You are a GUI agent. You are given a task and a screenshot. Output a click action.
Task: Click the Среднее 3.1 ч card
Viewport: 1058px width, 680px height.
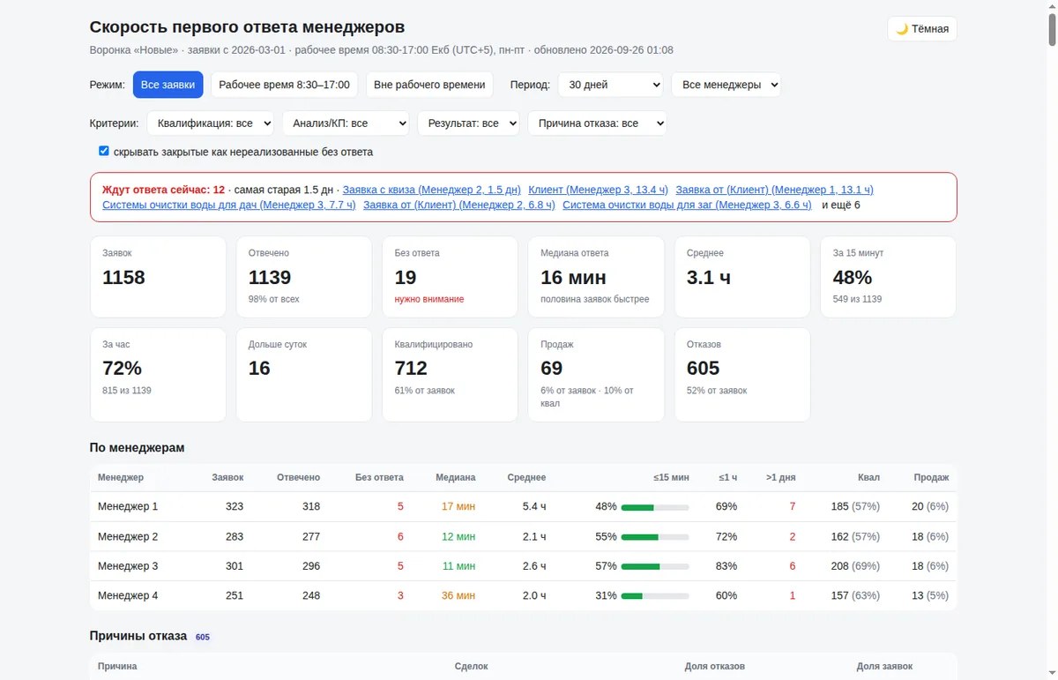point(742,277)
